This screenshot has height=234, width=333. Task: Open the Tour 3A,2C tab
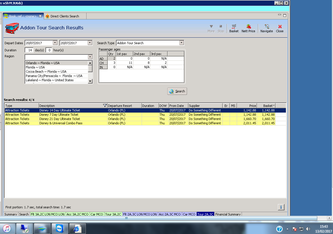[x=113, y=214]
